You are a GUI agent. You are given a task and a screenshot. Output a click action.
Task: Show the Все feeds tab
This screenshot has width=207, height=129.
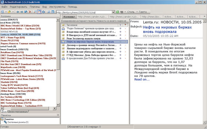click(4, 111)
